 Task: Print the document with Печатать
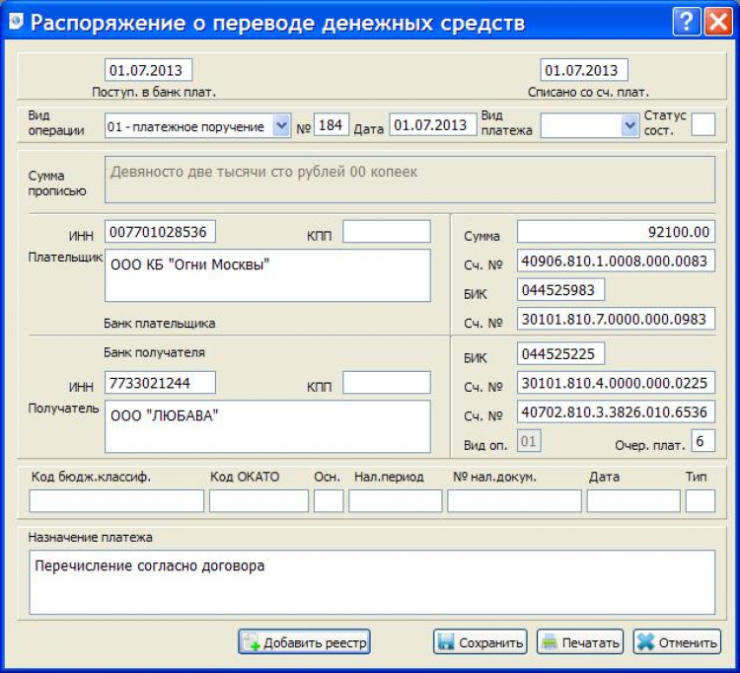point(580,641)
